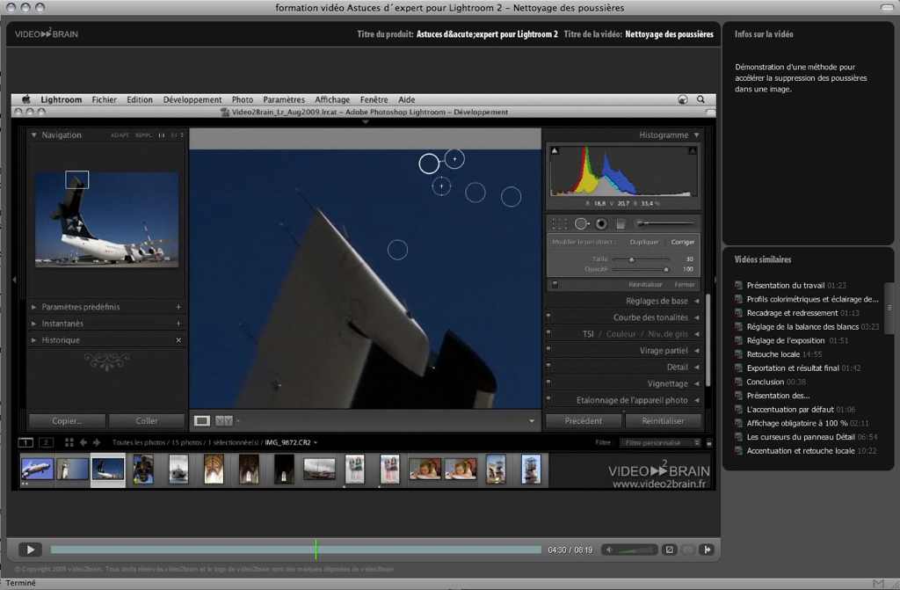900x590 pixels.
Task: Toggle Etalonnage de l'appareil photo switch
Action: 548,398
